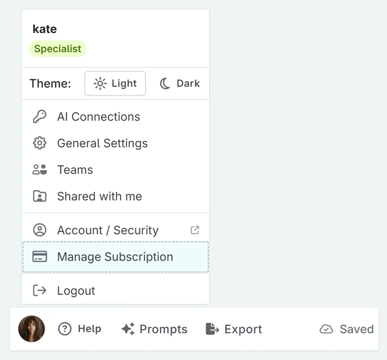The height and width of the screenshot is (360, 387).
Task: Select Manage Subscription from the menu
Action: click(115, 257)
